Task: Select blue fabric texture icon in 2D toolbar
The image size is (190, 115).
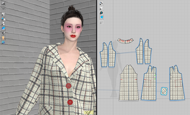Action: (x=101, y=18)
